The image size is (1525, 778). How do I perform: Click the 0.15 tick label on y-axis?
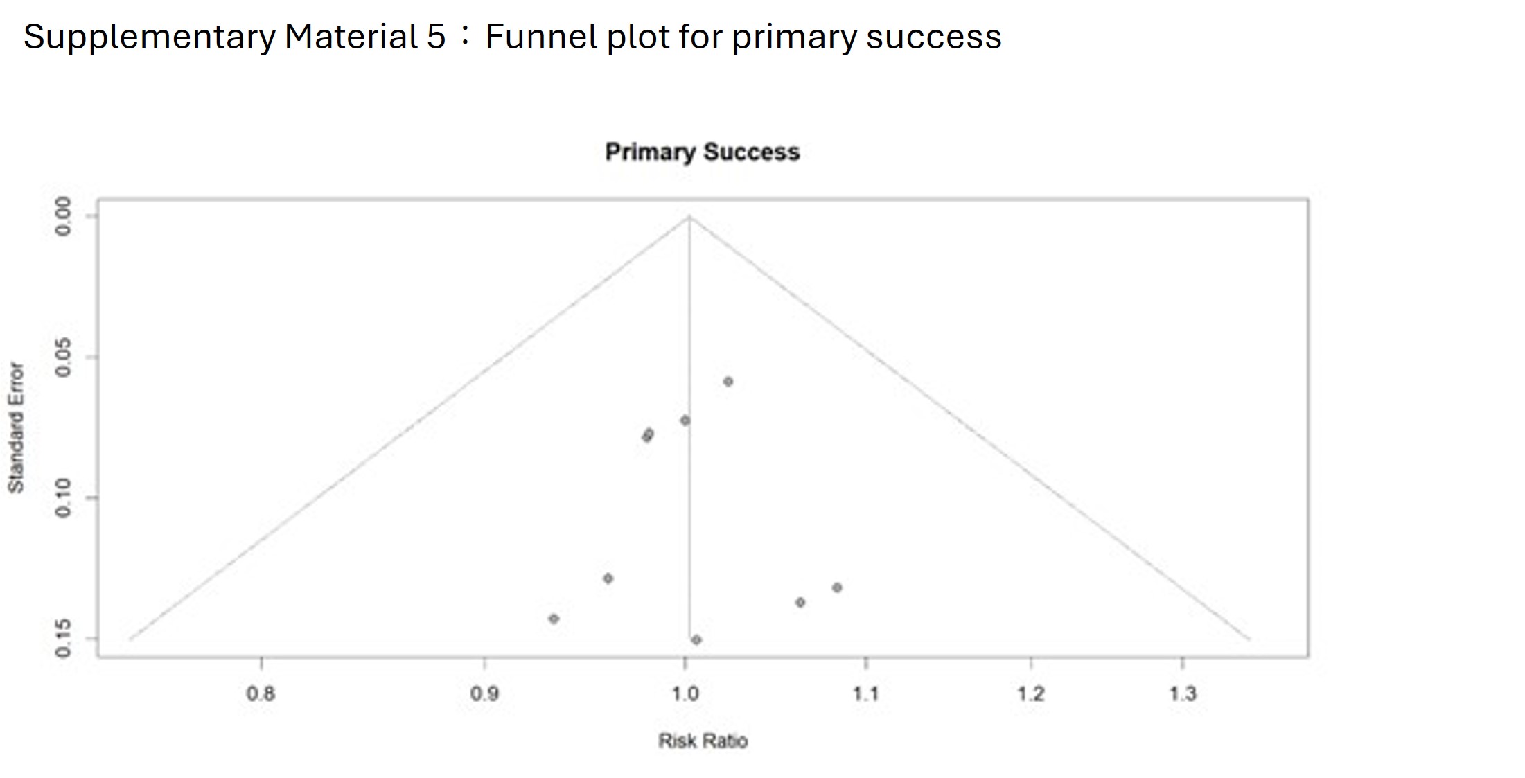pyautogui.click(x=63, y=638)
